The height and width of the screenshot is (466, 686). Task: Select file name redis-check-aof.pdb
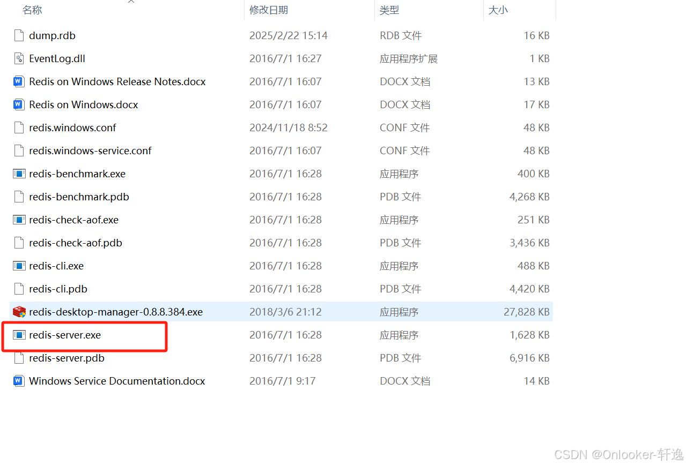click(x=76, y=243)
